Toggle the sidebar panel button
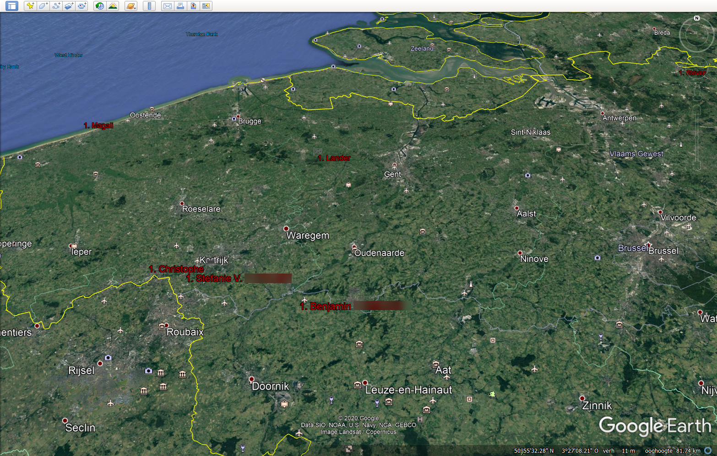This screenshot has height=456, width=717. click(12, 6)
